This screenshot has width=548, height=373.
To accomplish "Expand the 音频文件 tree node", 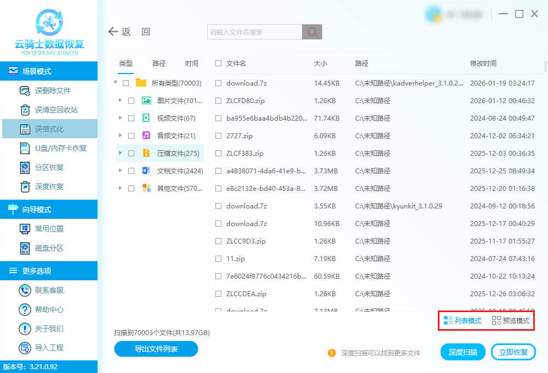I will pos(120,135).
